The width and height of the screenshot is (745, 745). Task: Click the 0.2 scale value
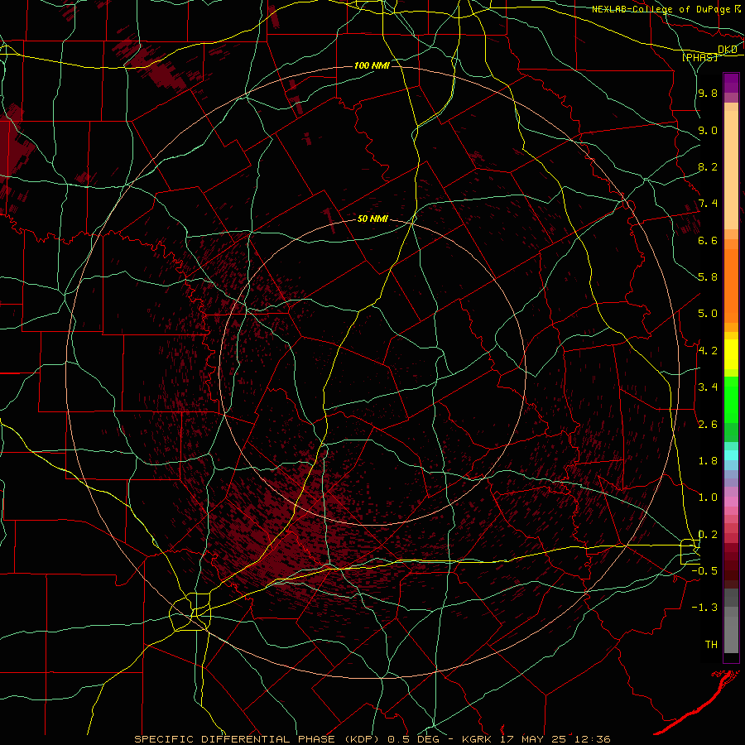tap(708, 534)
